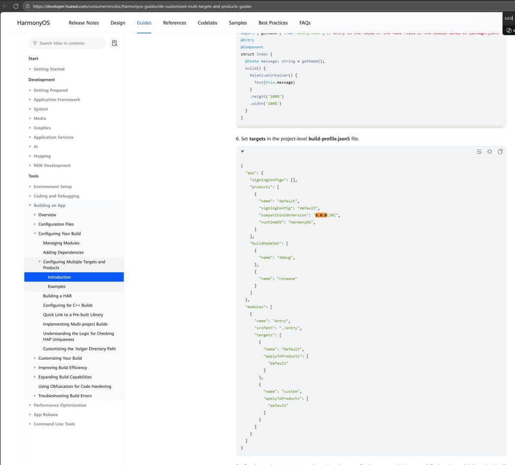Open Building a HAR page
515x465 pixels.
[x=57, y=296]
